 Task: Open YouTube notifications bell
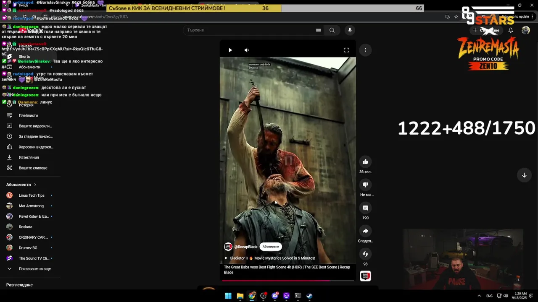click(x=511, y=30)
